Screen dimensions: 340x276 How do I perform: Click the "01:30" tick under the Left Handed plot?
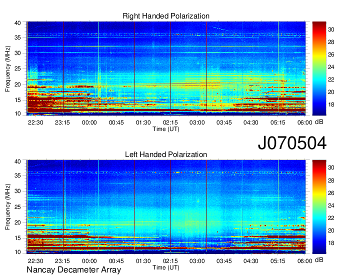(x=143, y=261)
